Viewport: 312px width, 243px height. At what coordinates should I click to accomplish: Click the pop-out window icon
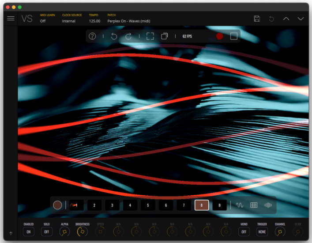coord(165,36)
